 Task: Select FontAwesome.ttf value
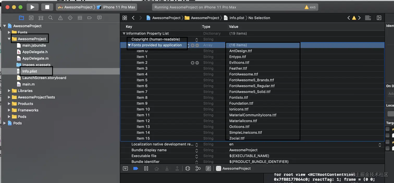point(244,74)
